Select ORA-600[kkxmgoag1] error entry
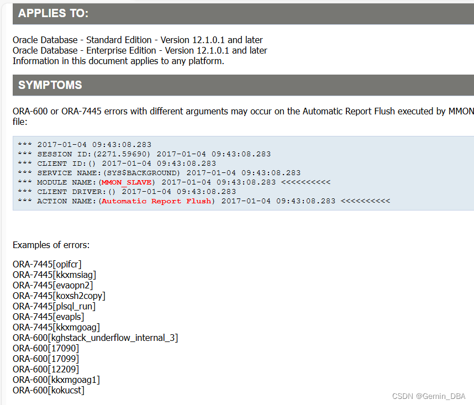Viewport: 474px width, 405px height. tap(56, 380)
